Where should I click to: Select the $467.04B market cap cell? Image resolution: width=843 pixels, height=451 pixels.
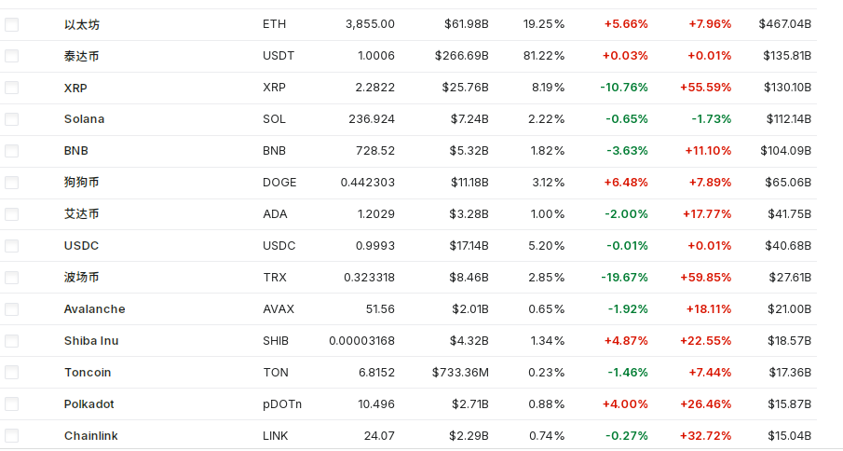[784, 24]
